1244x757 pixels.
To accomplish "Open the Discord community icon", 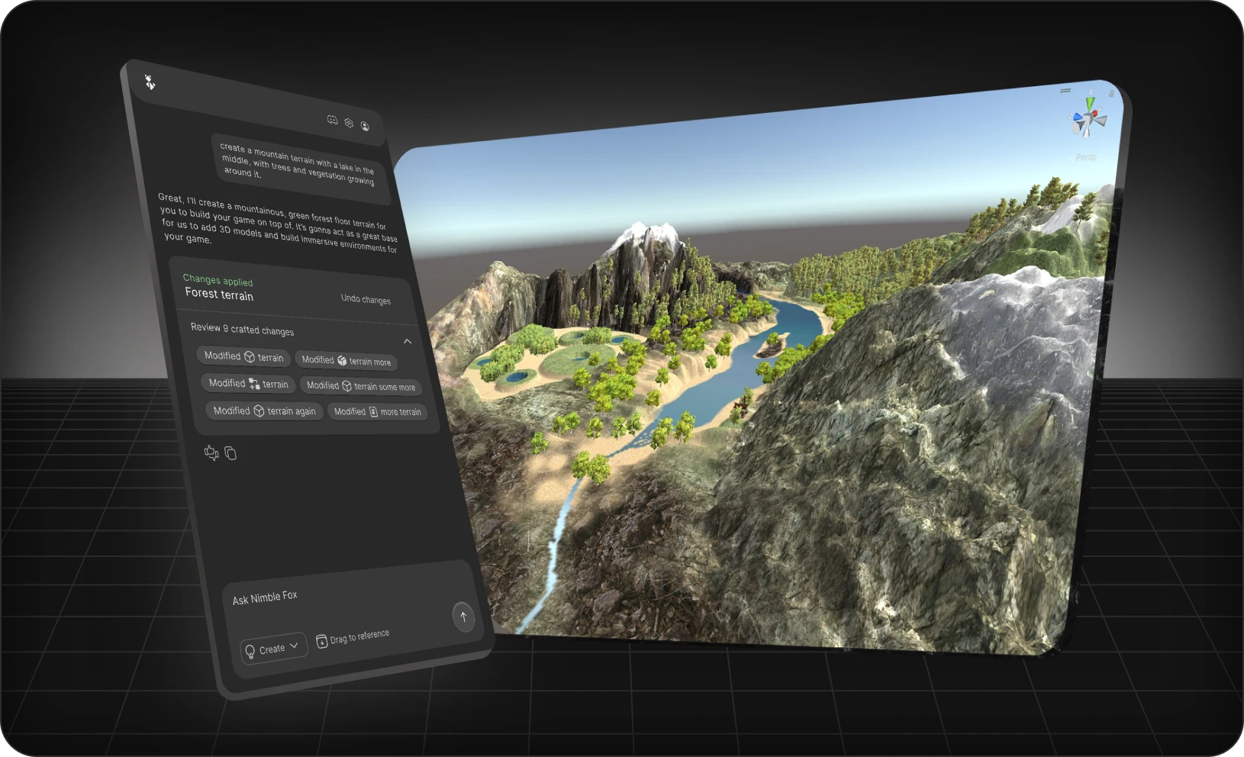I will click(332, 120).
